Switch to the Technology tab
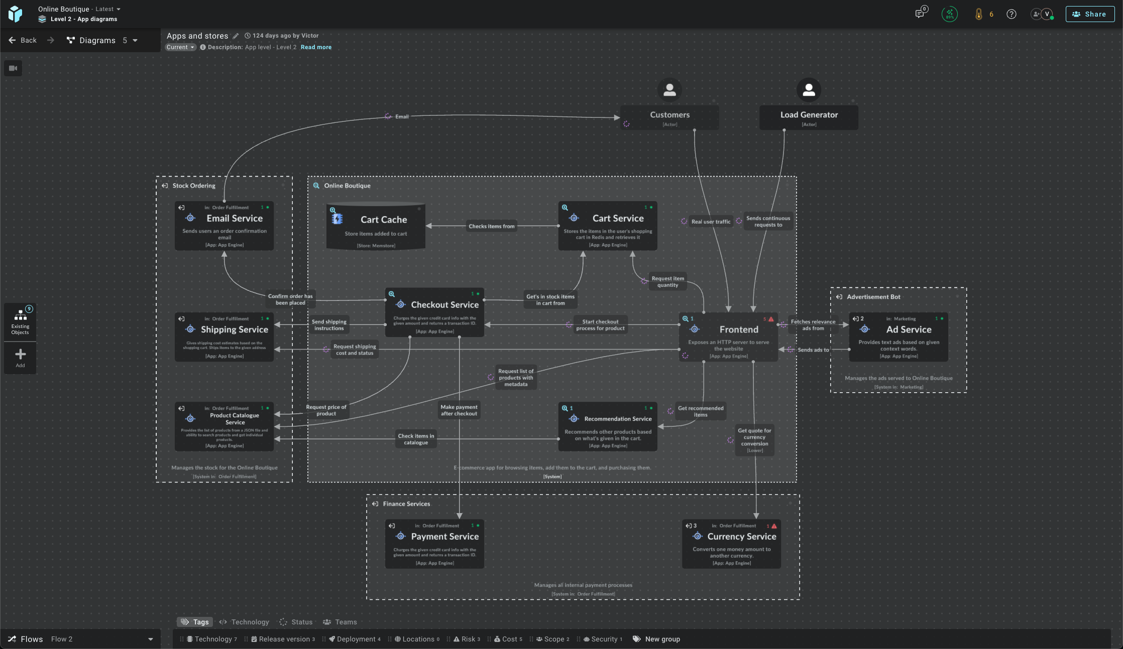Screen dimensions: 1123x649 (244, 622)
